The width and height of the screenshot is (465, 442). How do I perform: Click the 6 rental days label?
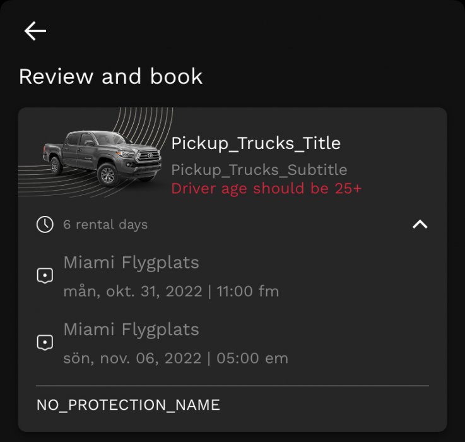(105, 225)
